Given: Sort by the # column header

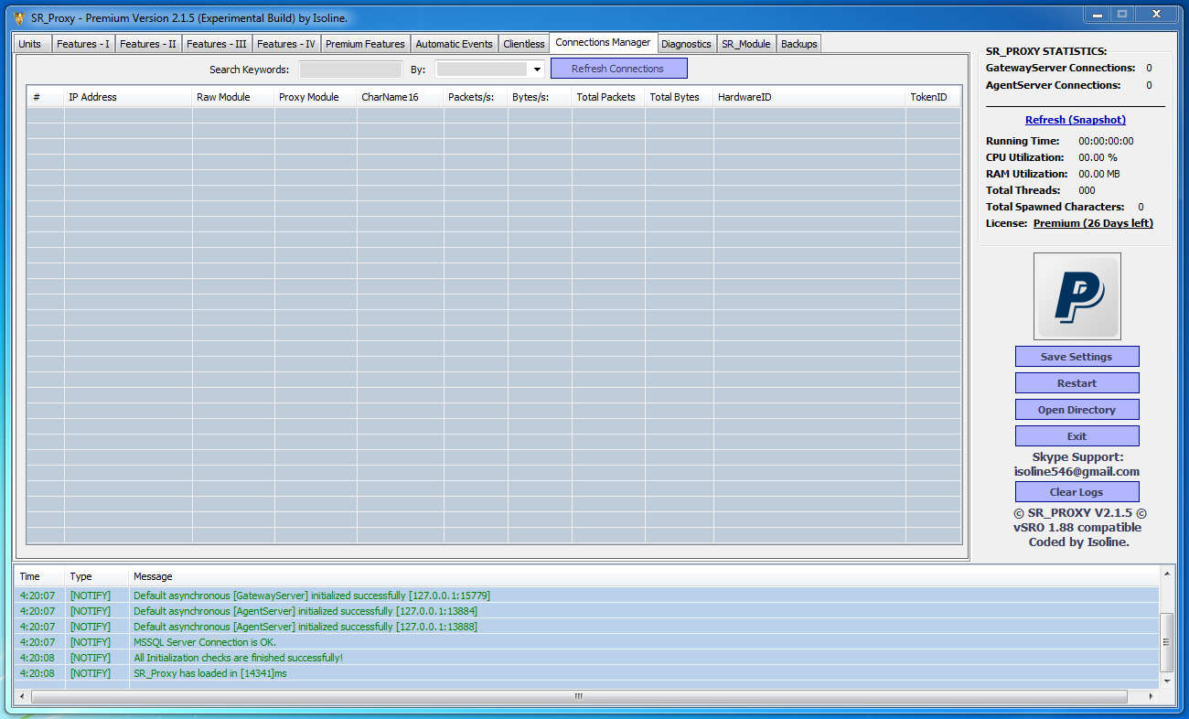Looking at the screenshot, I should pyautogui.click(x=46, y=97).
